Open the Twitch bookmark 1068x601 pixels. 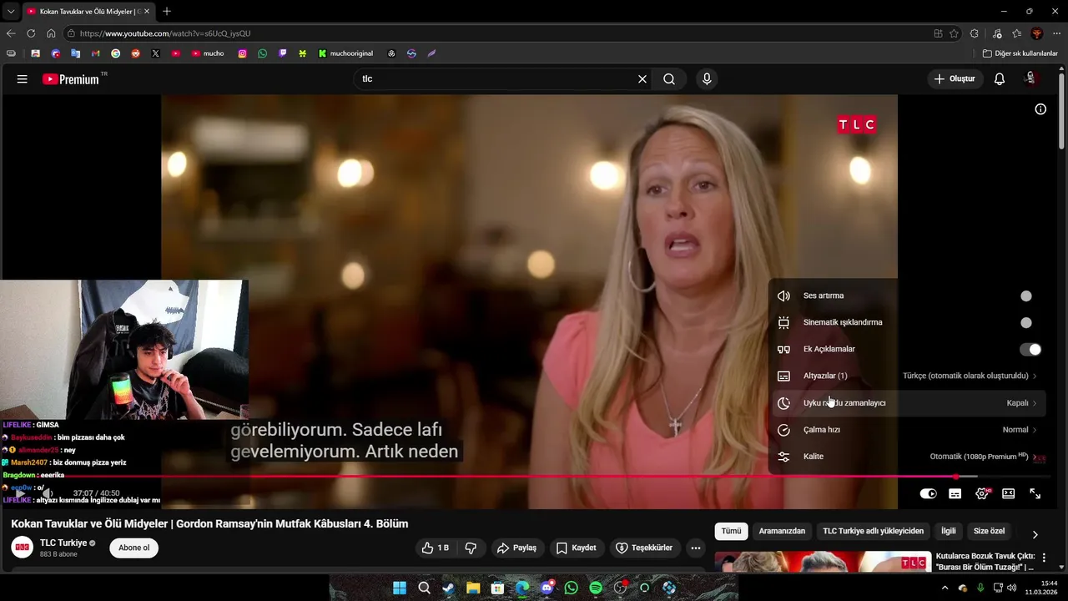tap(283, 53)
